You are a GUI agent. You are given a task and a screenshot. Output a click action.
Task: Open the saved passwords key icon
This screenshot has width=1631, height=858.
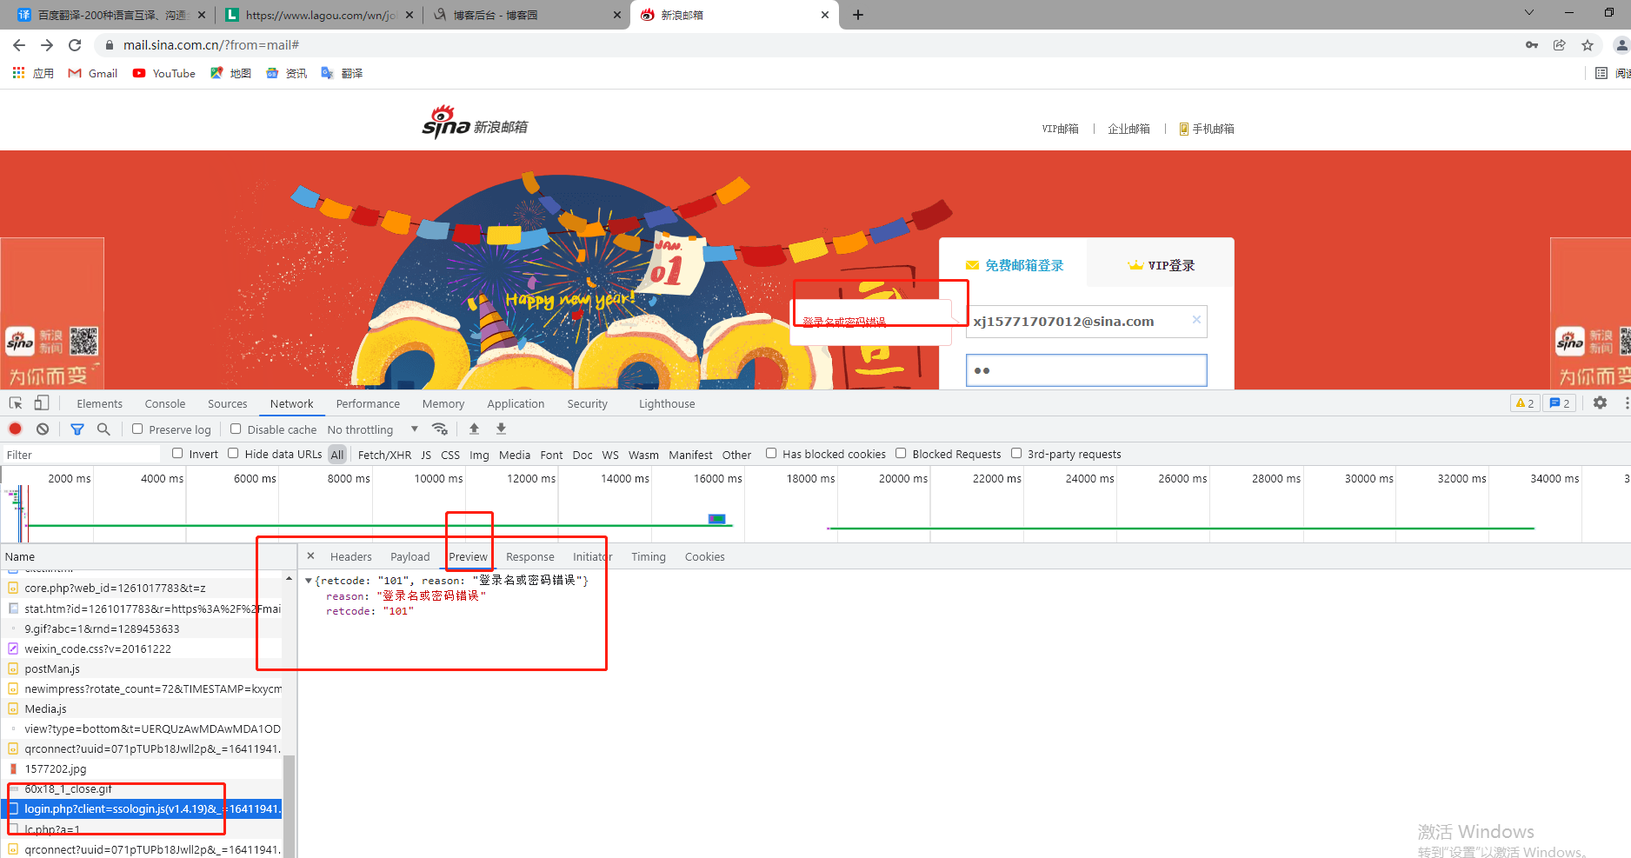click(1532, 45)
